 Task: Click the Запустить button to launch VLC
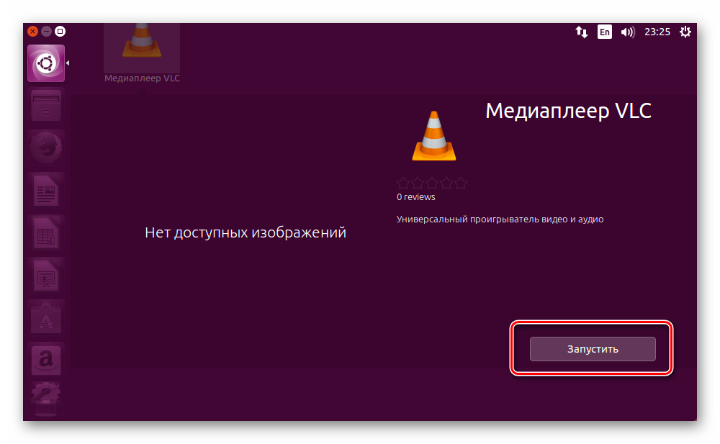point(593,349)
